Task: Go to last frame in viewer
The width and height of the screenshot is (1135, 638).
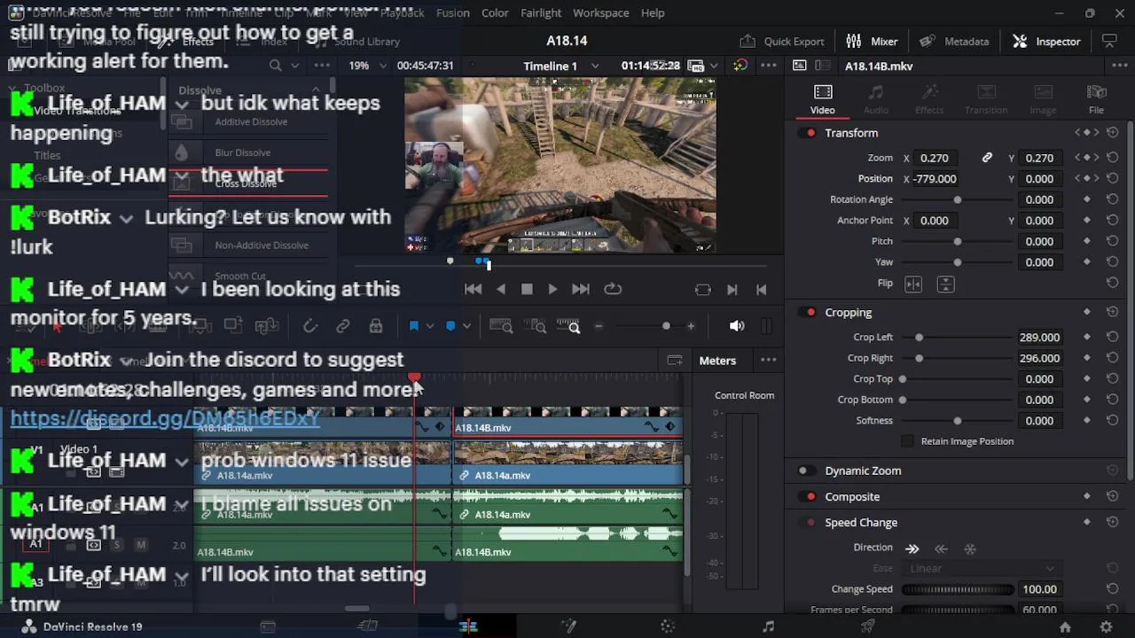Action: pyautogui.click(x=580, y=290)
